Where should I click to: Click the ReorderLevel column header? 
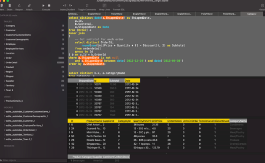coord(206,121)
